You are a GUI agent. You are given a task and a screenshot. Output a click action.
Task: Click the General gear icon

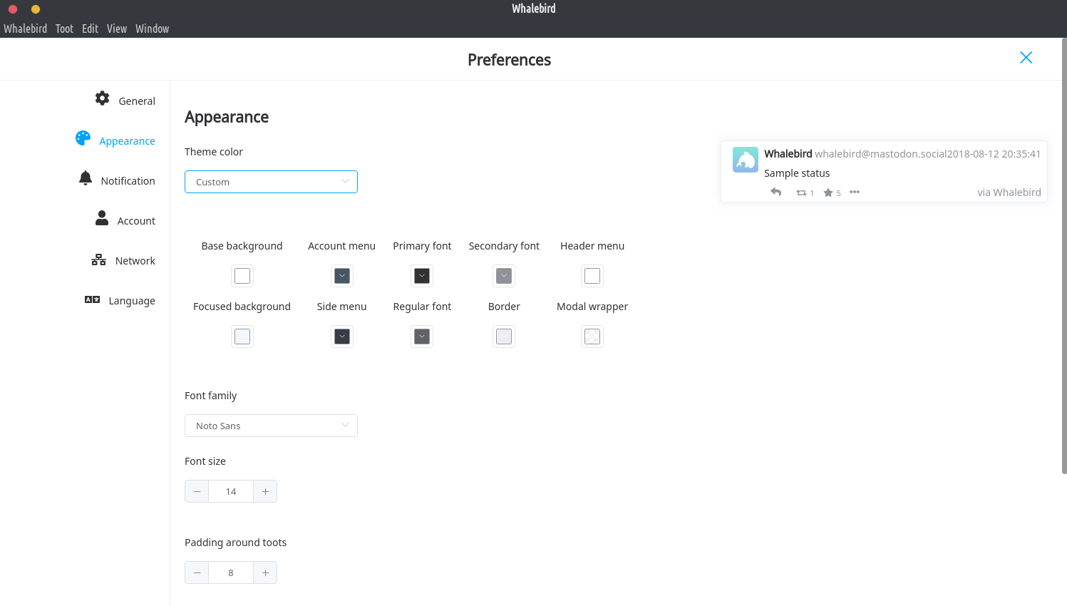103,98
